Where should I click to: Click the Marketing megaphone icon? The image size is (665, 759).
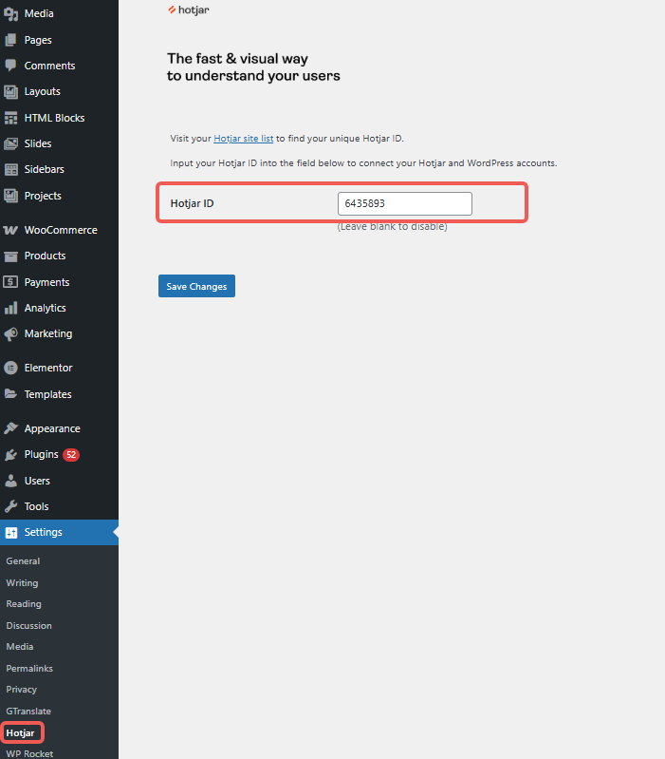[x=10, y=334]
